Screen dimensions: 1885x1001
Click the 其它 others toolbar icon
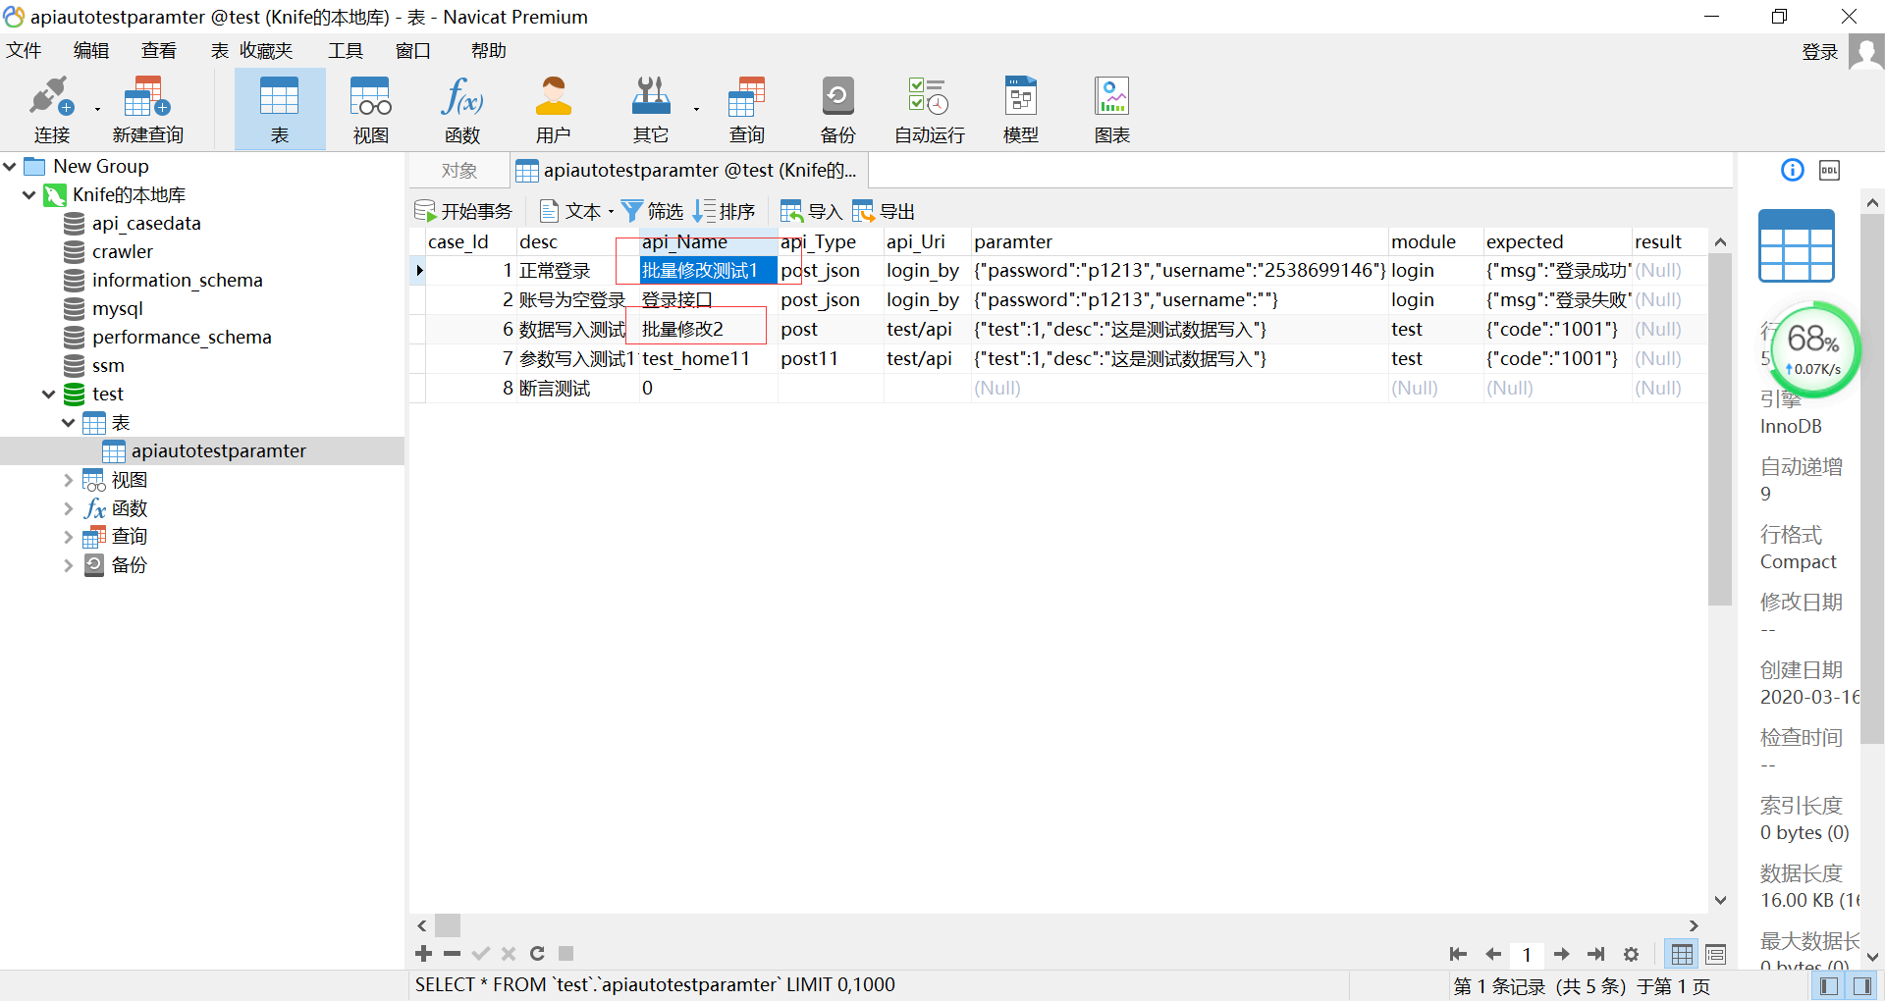pyautogui.click(x=650, y=109)
